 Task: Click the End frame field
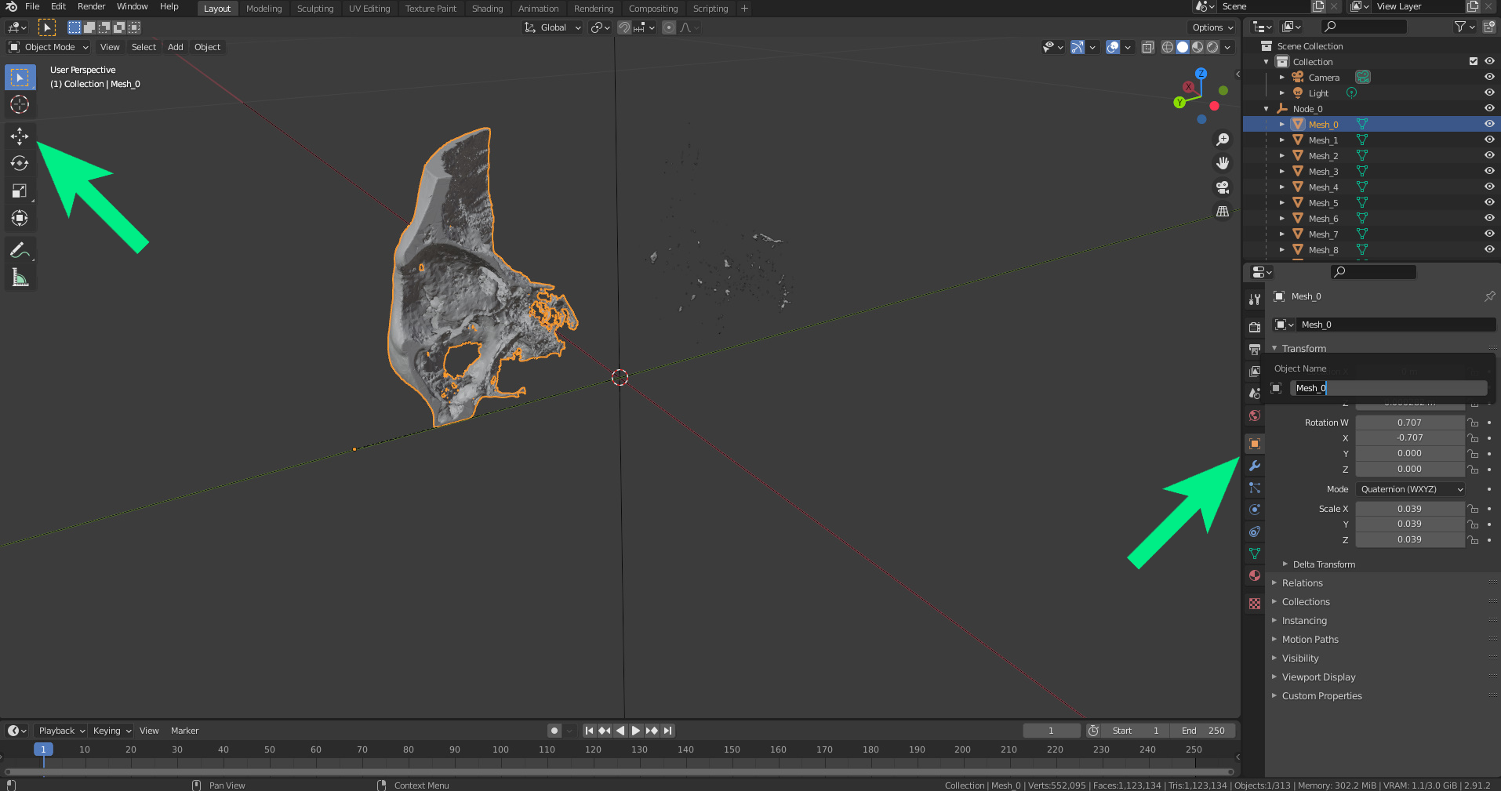[x=1203, y=731]
